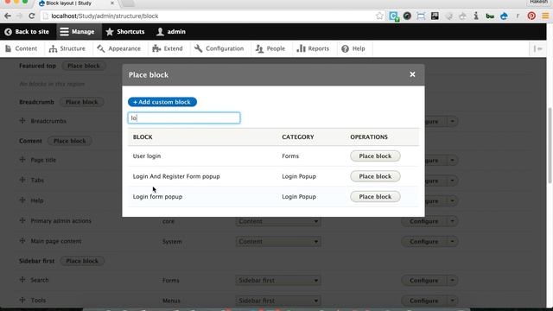Toggle the Manage toolbar menu
553x311 pixels.
pyautogui.click(x=77, y=32)
